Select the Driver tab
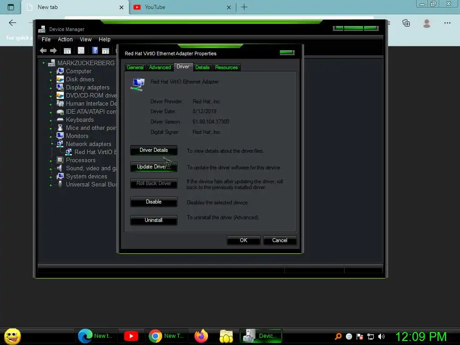 click(x=183, y=66)
